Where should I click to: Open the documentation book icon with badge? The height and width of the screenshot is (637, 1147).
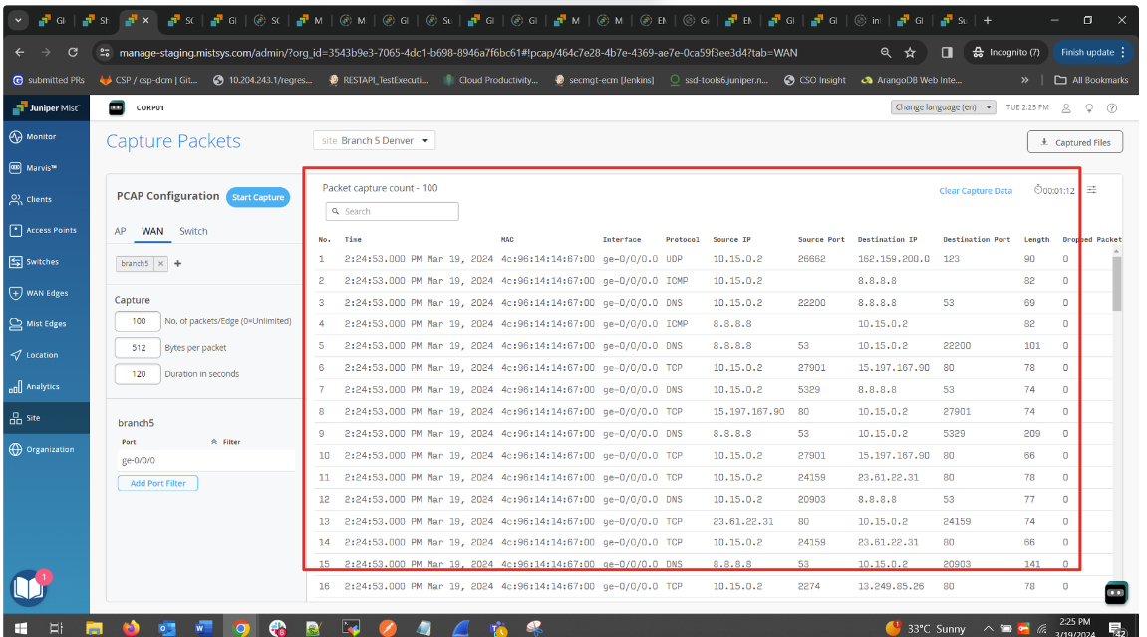(x=29, y=588)
